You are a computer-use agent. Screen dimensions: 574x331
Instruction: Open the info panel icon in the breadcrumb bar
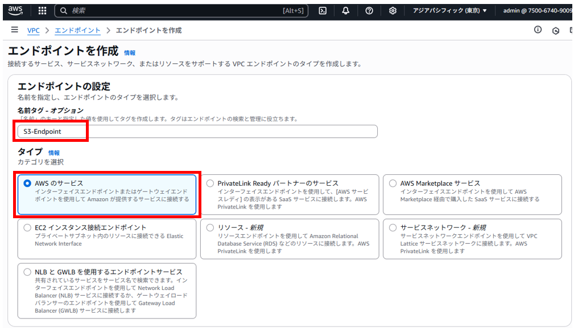coord(538,30)
